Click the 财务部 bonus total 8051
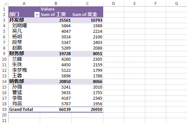Image resolution: width=187 pixels, height=123 pixels. click(x=98, y=54)
